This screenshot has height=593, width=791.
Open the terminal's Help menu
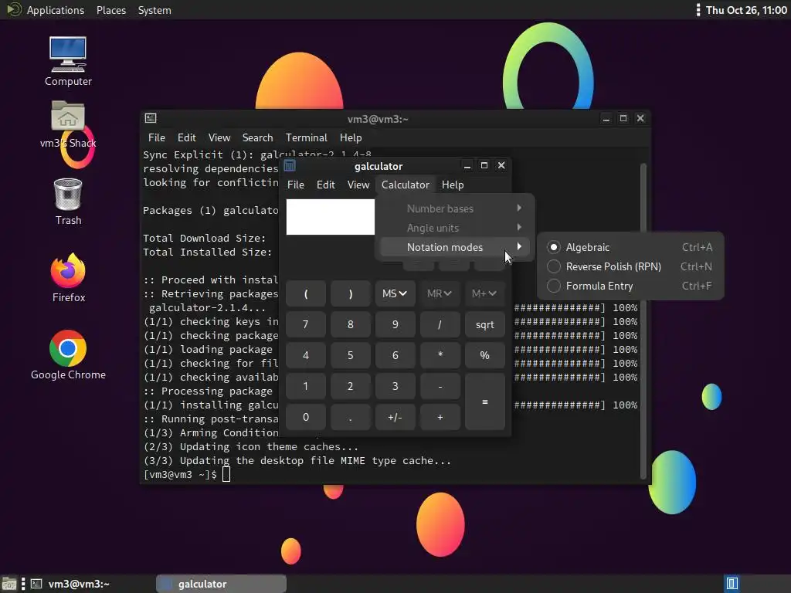coord(351,137)
